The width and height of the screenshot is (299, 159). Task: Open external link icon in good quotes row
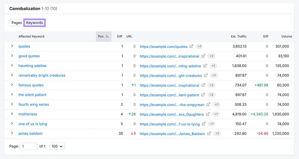tap(203, 56)
